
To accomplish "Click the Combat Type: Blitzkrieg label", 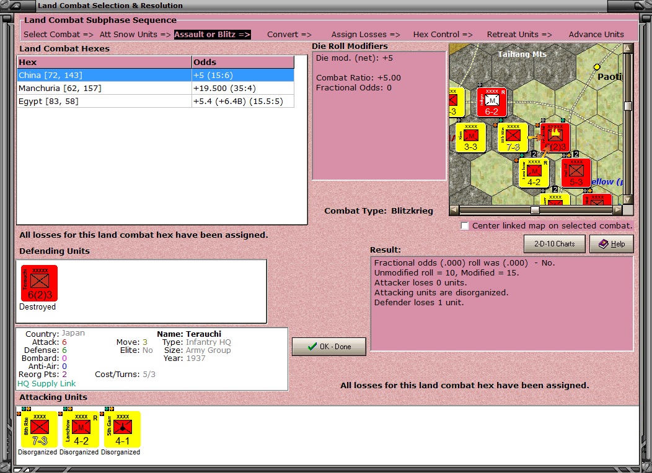I will [x=379, y=211].
